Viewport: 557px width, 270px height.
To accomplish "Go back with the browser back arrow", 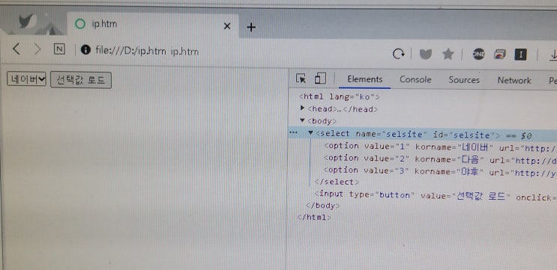I will [x=16, y=49].
